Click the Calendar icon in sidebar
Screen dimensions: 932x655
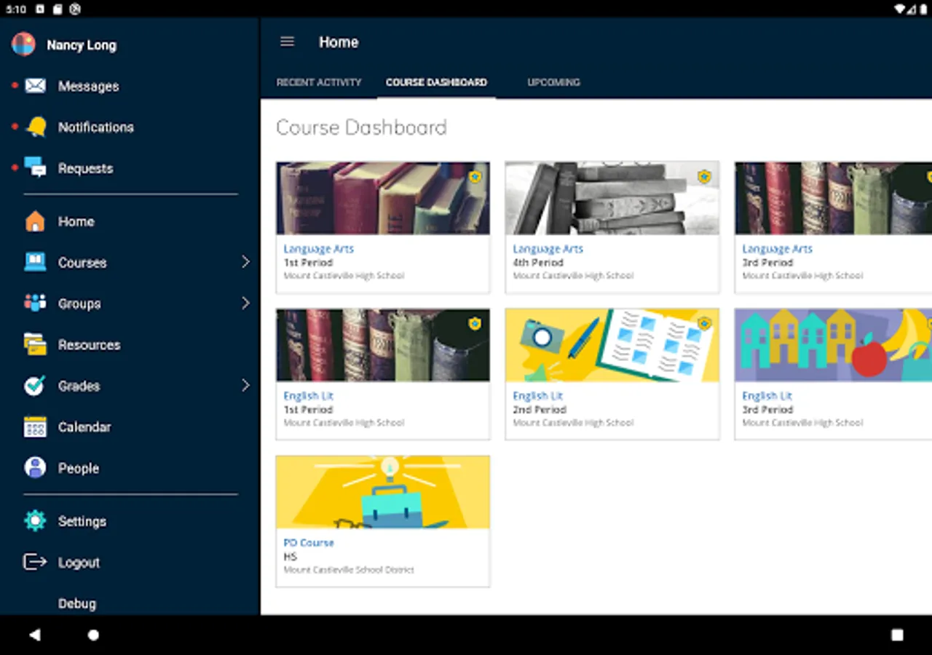(35, 427)
